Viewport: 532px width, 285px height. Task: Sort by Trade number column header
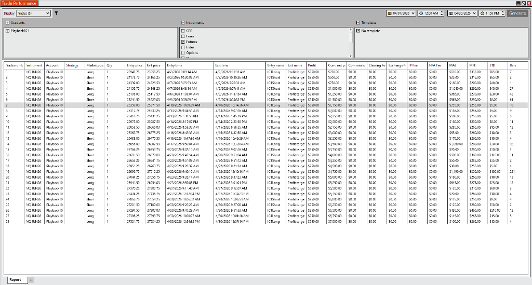coord(14,65)
